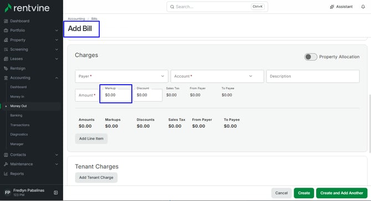
Task: Click the Rentsign icon in sidebar
Action: pos(6,68)
